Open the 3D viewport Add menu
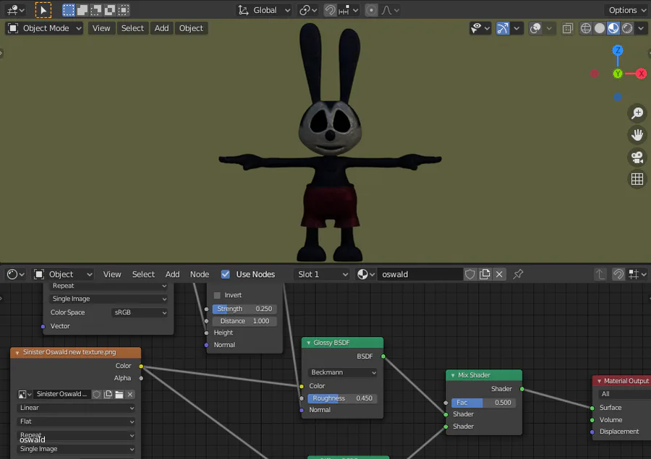 (161, 28)
